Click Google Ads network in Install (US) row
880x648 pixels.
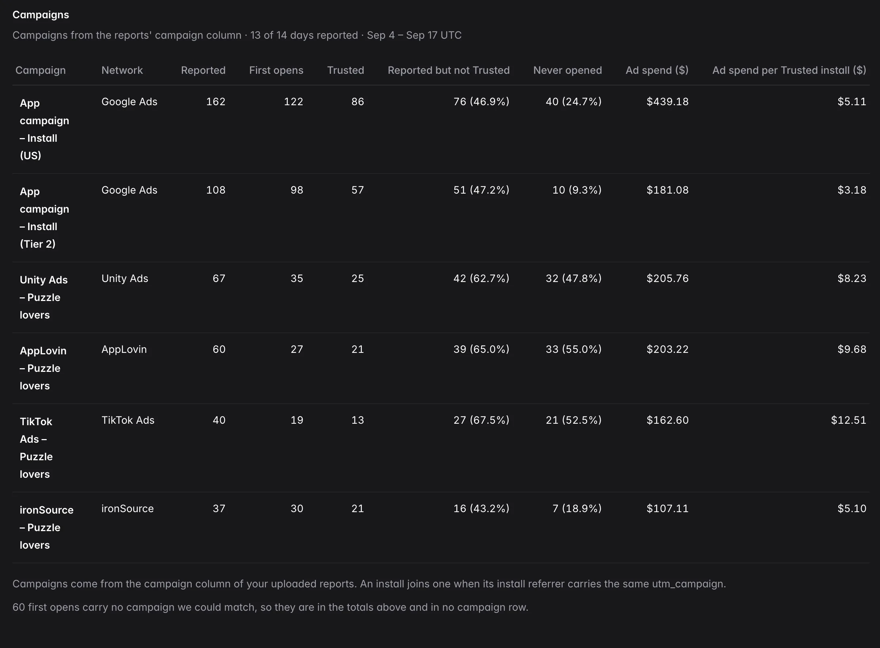pyautogui.click(x=129, y=102)
